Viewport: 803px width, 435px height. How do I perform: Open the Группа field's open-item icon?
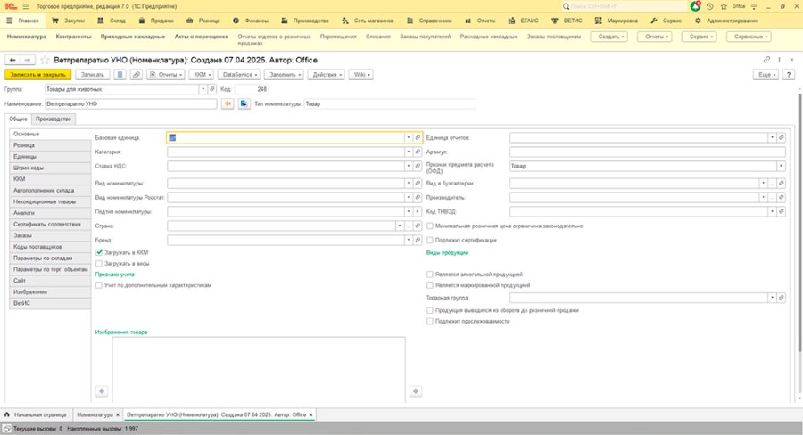pyautogui.click(x=212, y=89)
